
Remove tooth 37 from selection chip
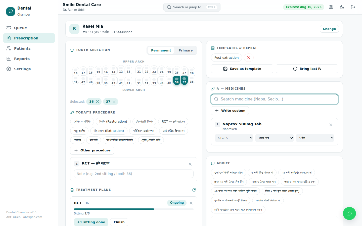114,101
